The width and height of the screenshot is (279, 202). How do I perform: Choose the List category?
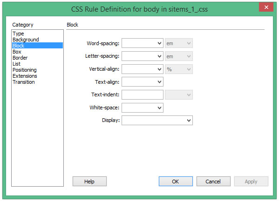coord(17,64)
